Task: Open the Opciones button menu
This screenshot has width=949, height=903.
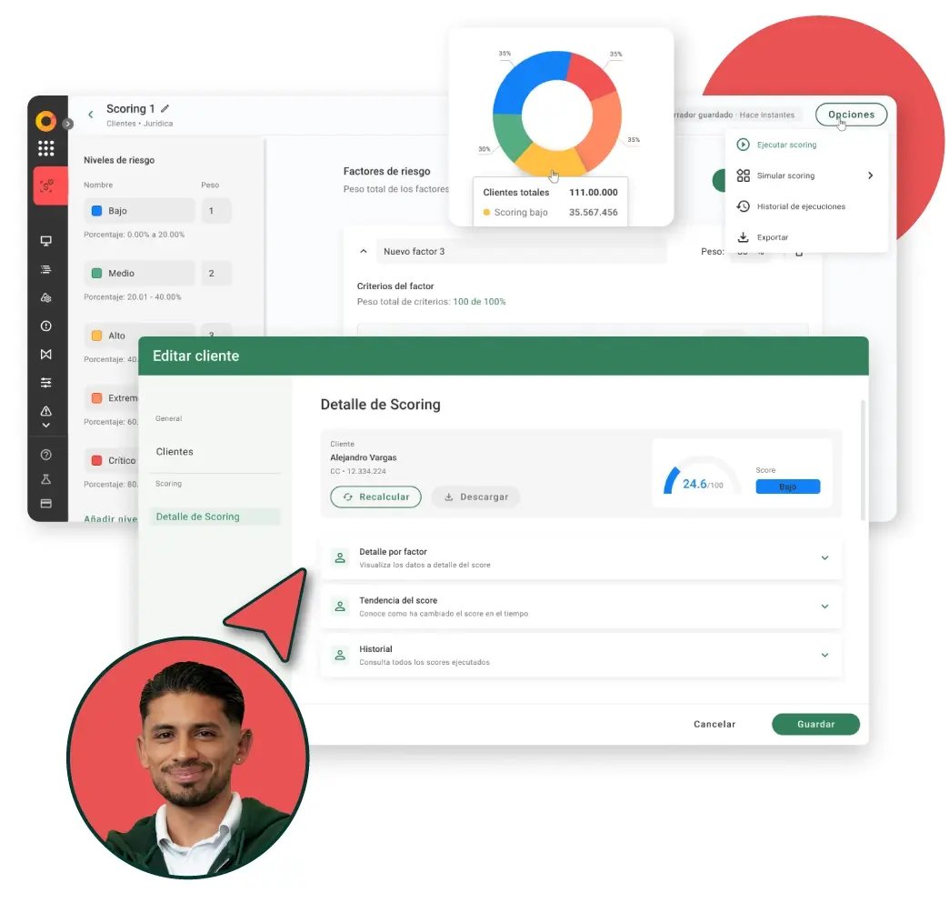Action: [851, 115]
